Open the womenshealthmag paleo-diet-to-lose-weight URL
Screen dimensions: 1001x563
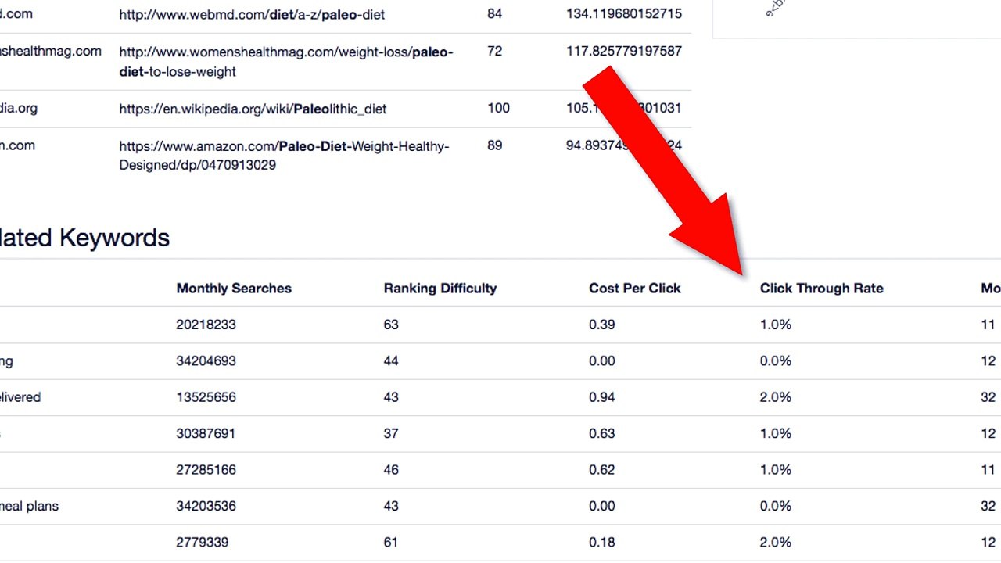286,62
